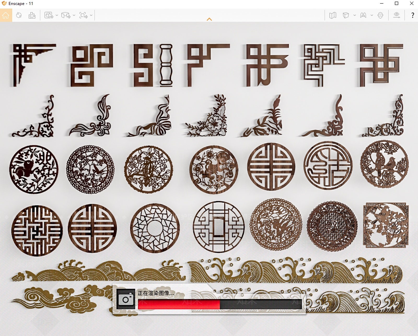Toggle the minimap icon

pyautogui.click(x=333, y=15)
